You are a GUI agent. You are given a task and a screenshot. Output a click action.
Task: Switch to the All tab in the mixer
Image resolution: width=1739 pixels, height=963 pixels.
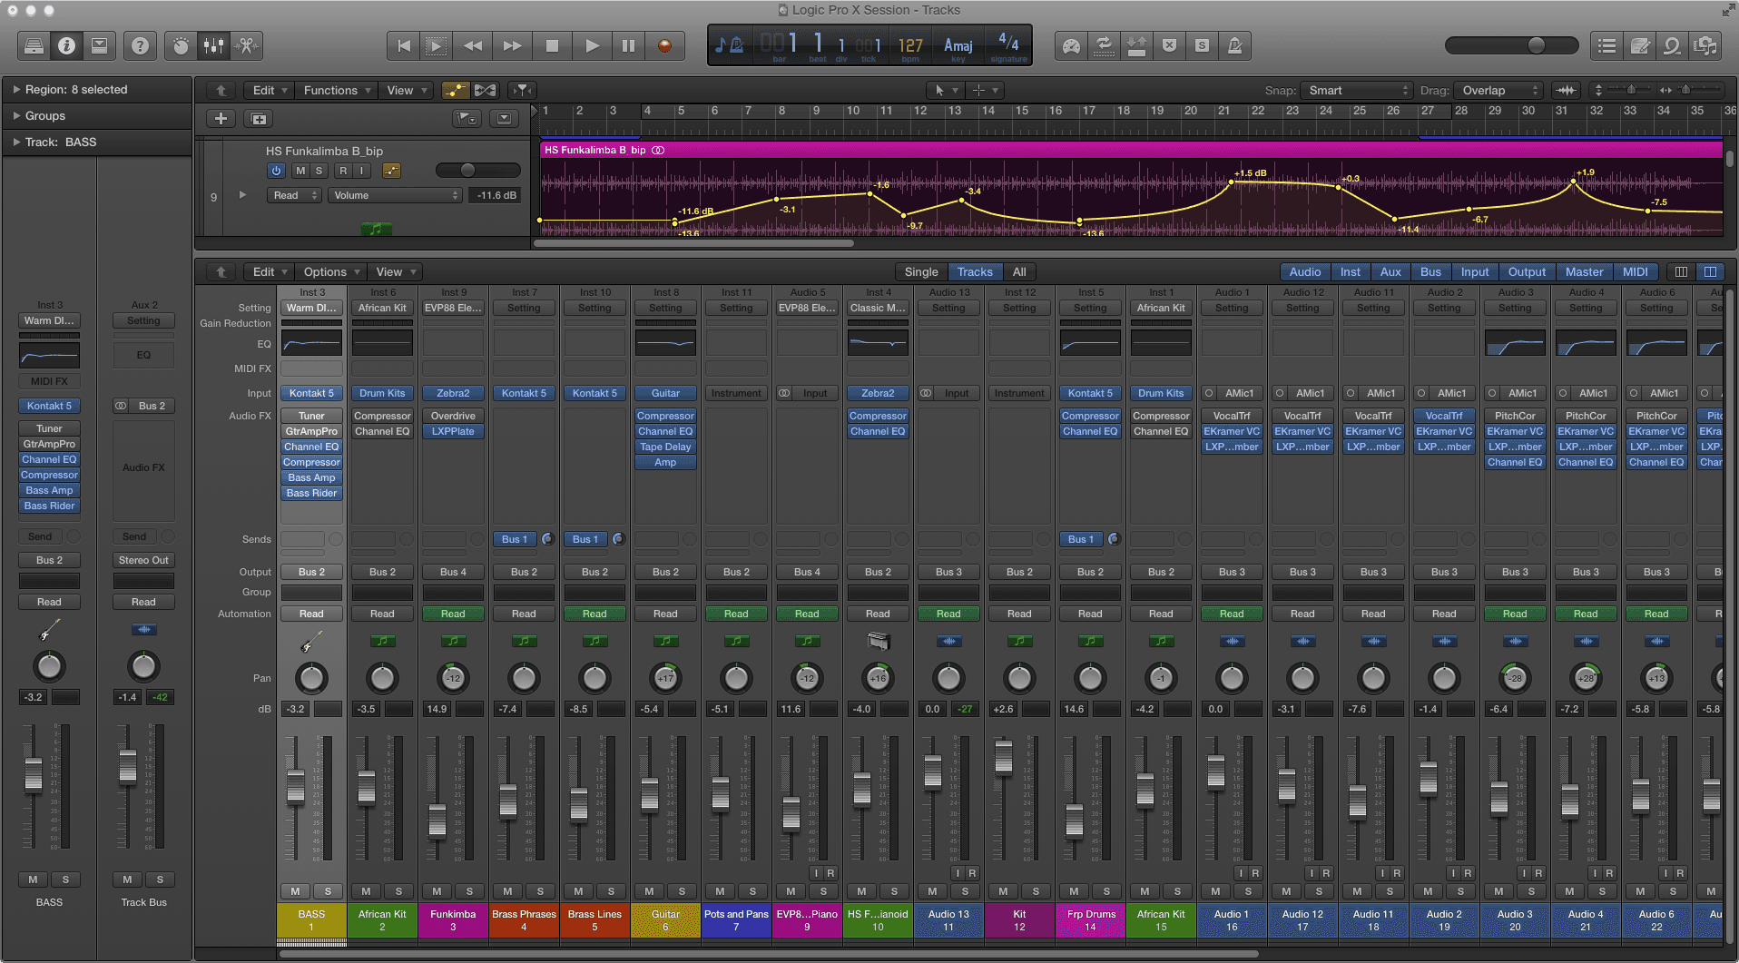pyautogui.click(x=1019, y=271)
